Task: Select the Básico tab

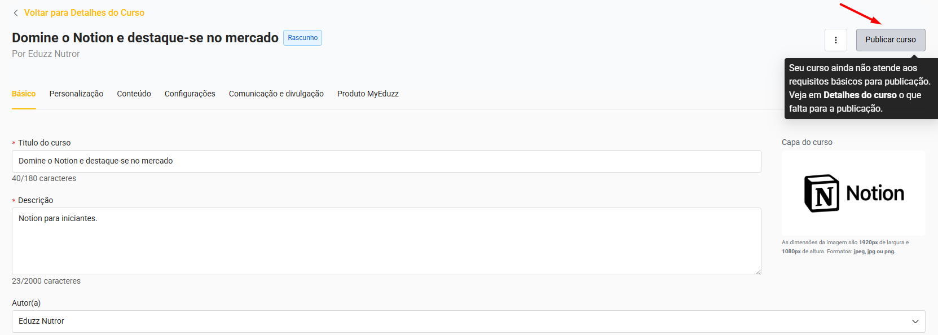Action: coord(24,94)
